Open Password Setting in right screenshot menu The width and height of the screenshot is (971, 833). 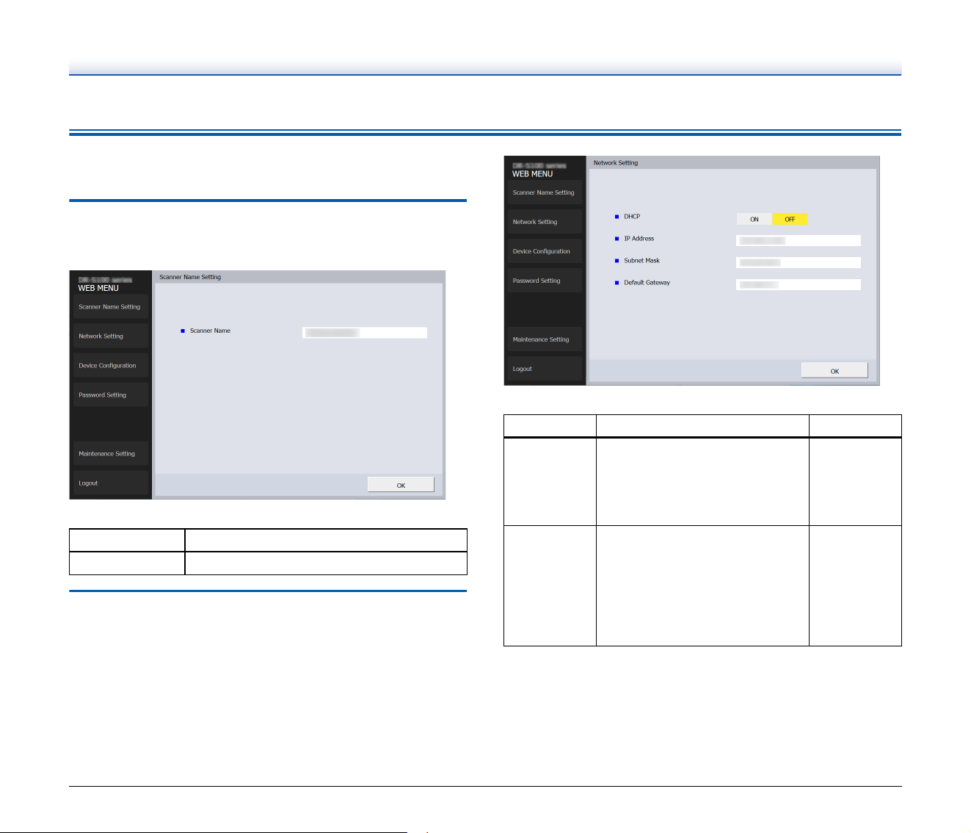(x=545, y=281)
